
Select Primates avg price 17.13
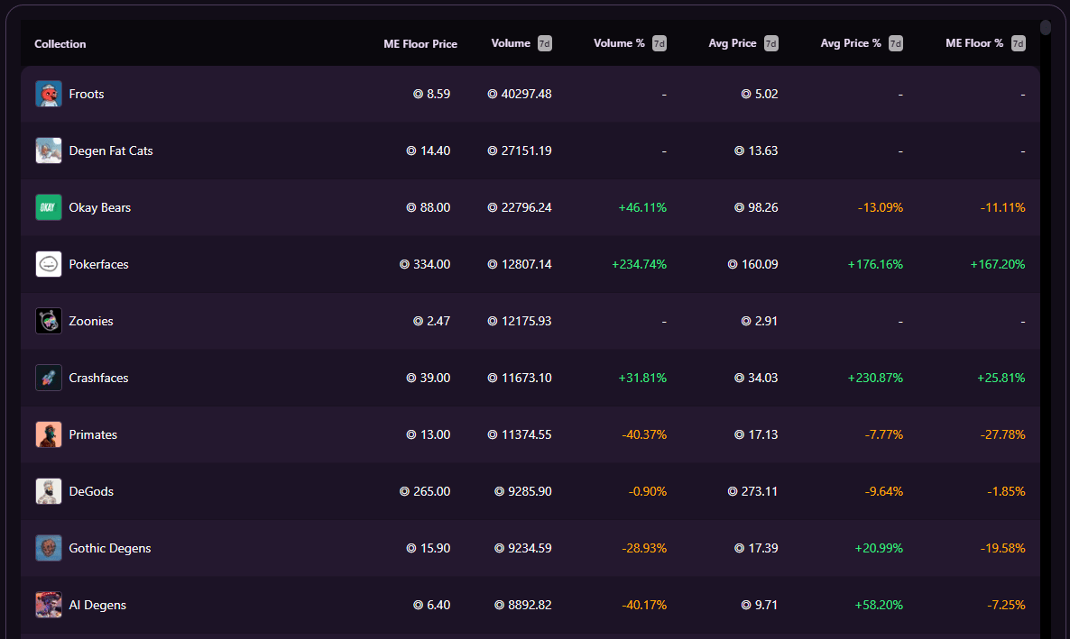(756, 434)
